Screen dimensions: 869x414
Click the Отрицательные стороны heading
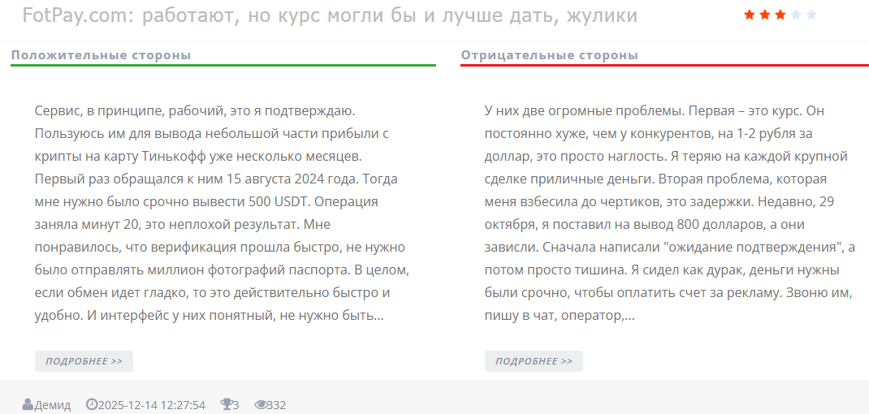[550, 55]
